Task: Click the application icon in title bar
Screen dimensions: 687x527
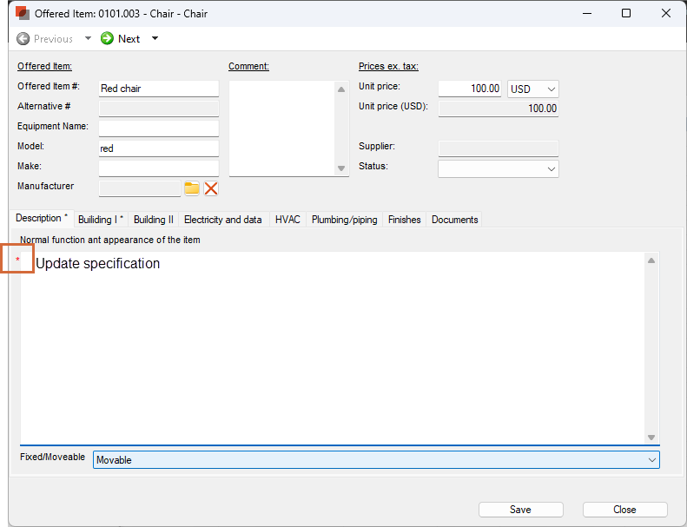Action: click(23, 14)
